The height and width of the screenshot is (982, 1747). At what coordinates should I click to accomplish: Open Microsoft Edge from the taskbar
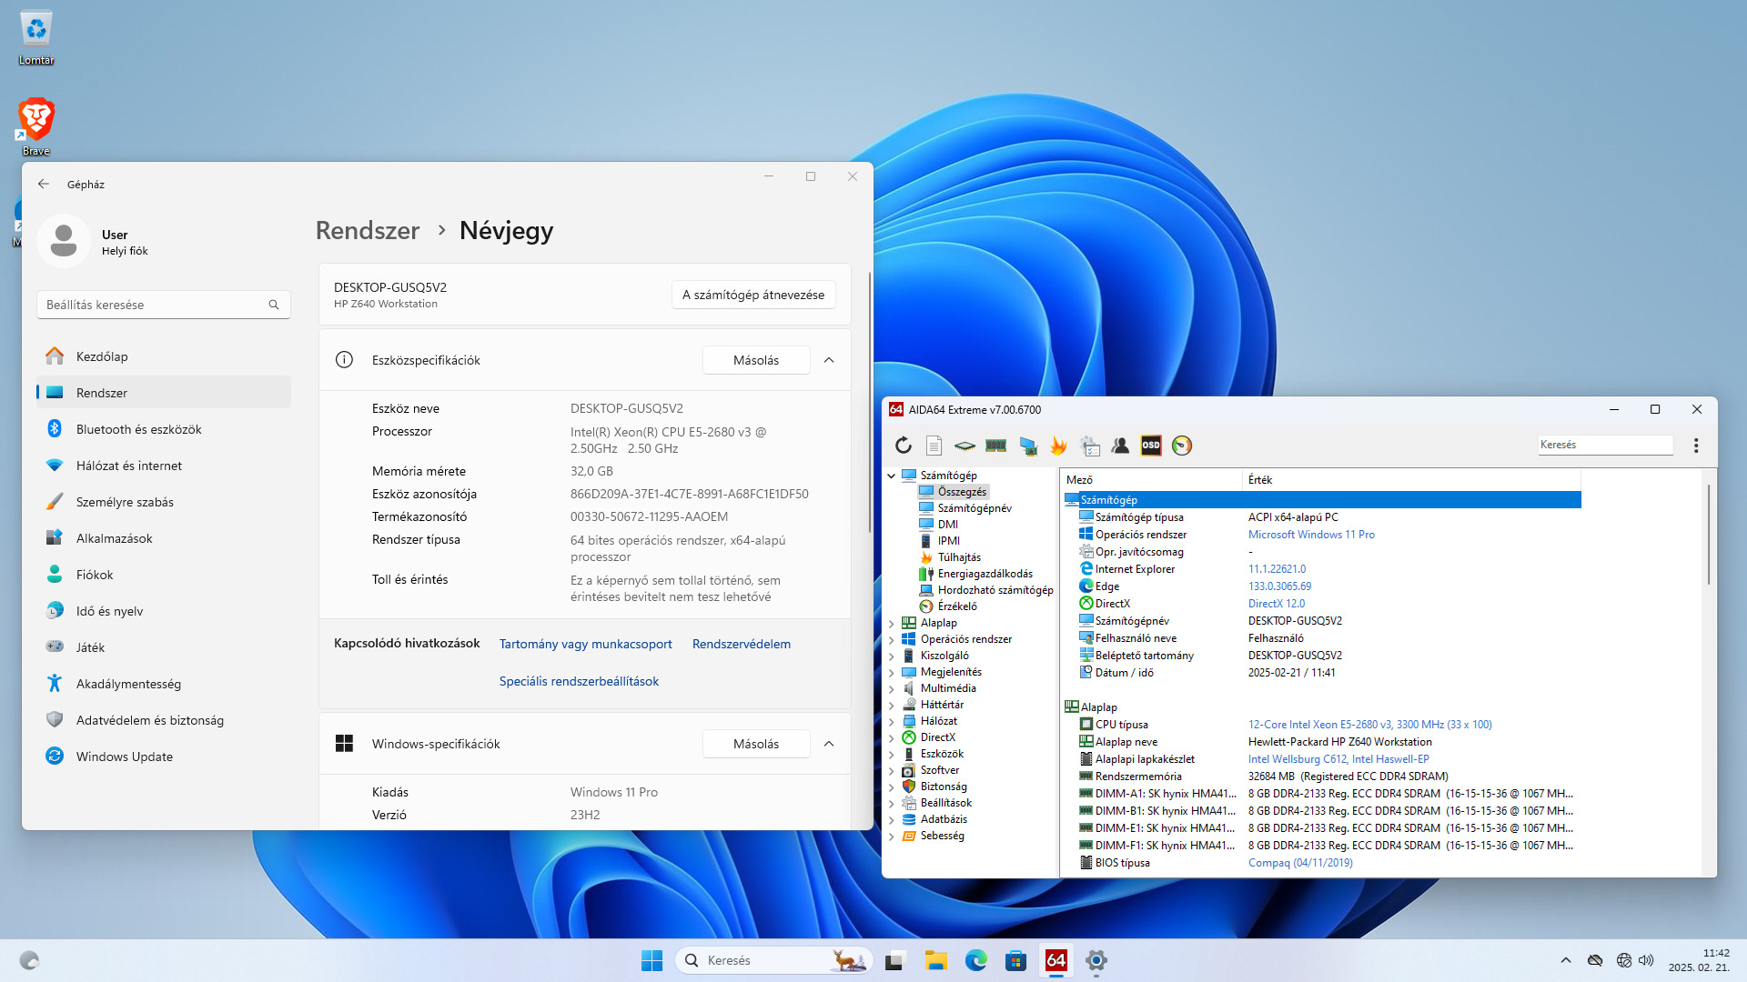(976, 960)
